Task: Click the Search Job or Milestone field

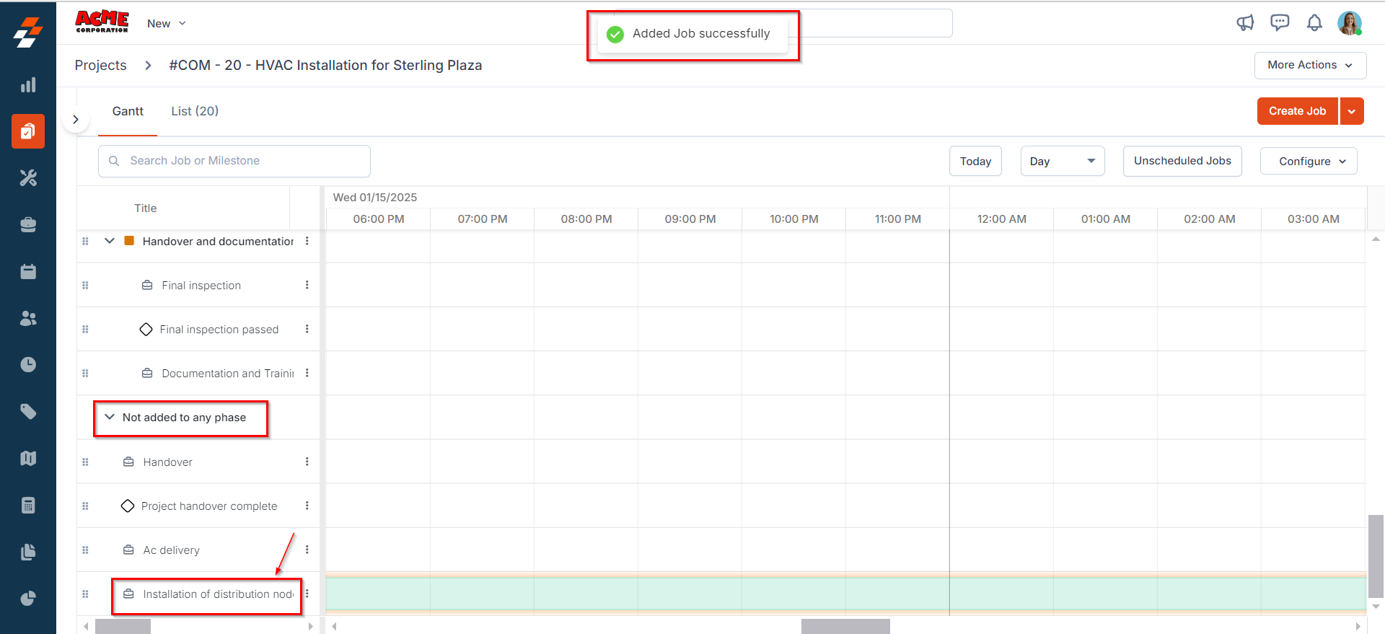Action: (234, 161)
